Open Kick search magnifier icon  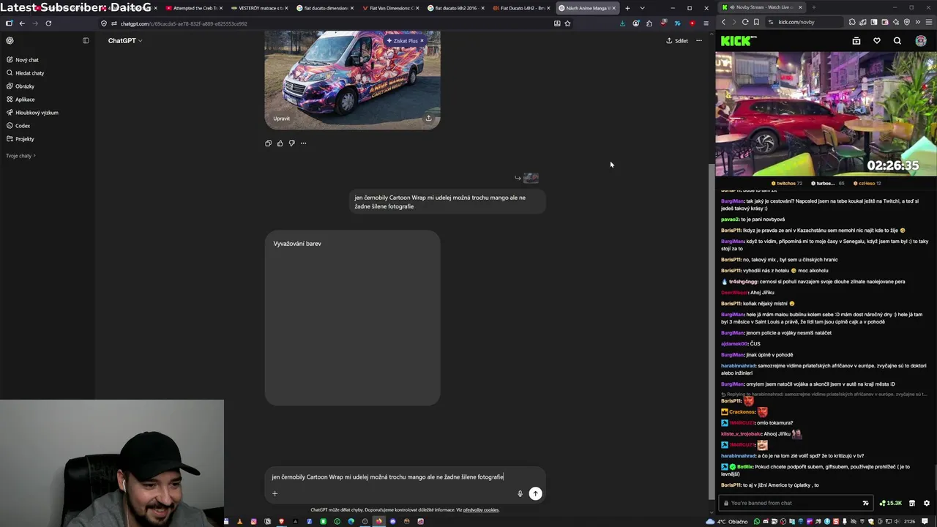click(897, 41)
